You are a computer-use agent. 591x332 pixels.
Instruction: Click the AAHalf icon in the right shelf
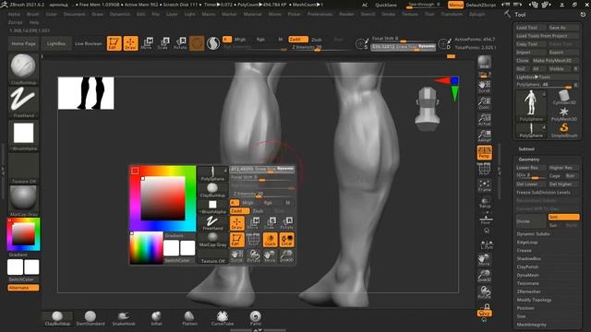click(484, 136)
